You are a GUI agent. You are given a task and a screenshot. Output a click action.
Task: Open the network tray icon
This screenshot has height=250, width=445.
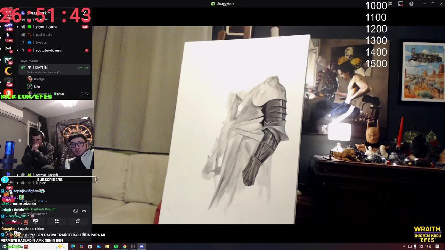[x=410, y=247]
